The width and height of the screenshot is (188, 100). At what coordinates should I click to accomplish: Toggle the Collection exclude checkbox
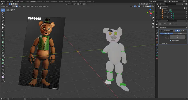184,8
